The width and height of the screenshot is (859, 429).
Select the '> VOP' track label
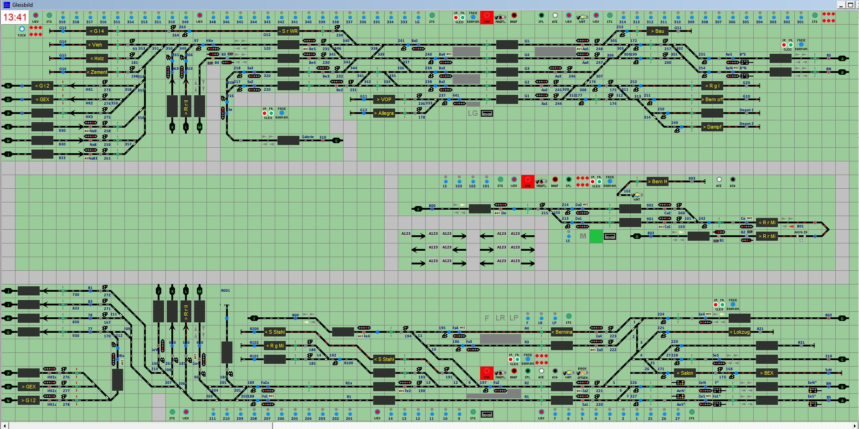tap(384, 99)
